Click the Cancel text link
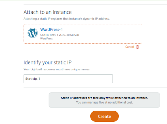 130,47
